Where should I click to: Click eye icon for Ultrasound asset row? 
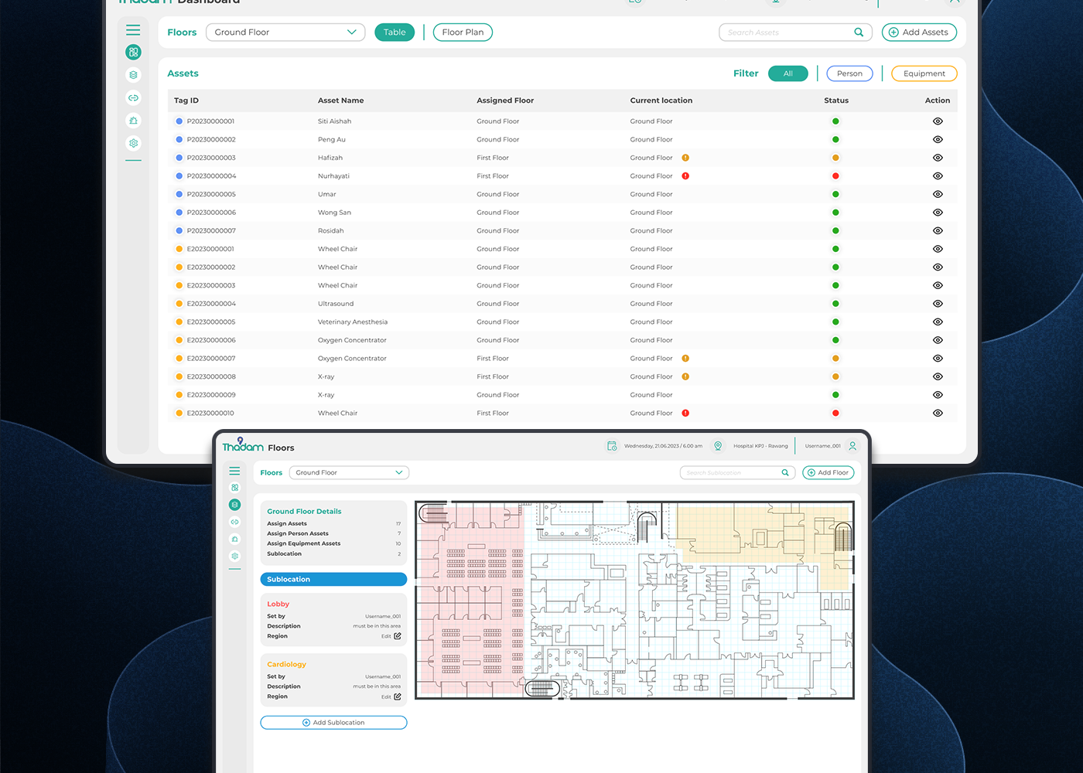click(x=938, y=304)
